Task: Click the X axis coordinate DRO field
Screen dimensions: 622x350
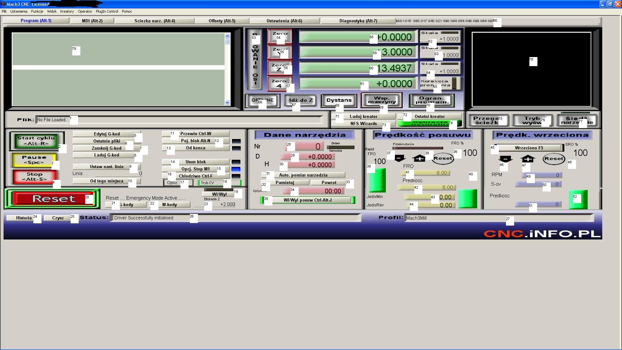Action: click(x=357, y=37)
